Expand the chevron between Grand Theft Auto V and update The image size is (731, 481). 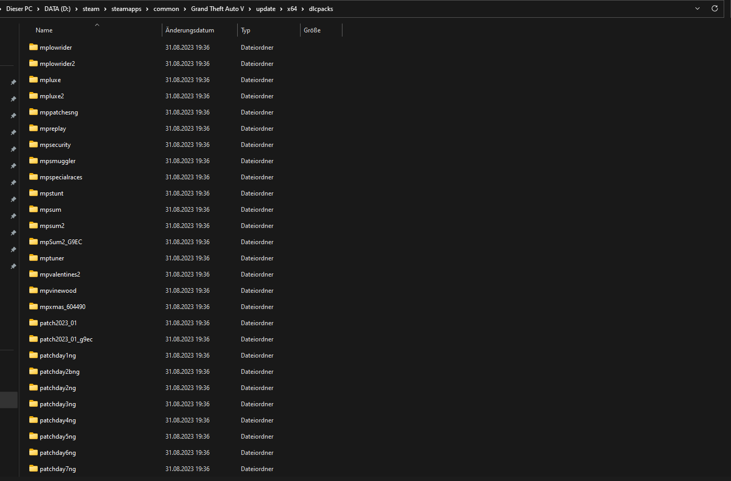[x=250, y=9]
